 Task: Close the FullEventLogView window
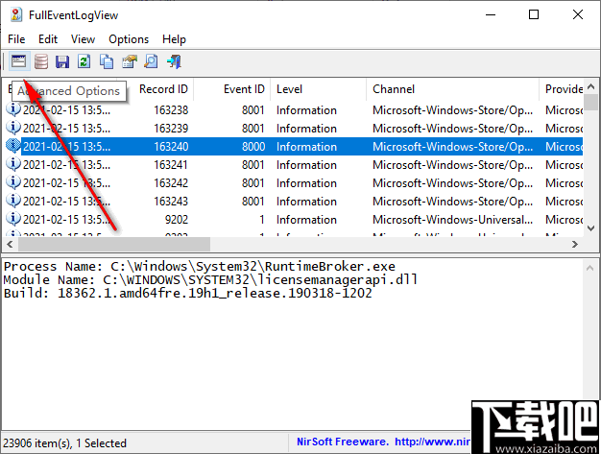coord(578,15)
